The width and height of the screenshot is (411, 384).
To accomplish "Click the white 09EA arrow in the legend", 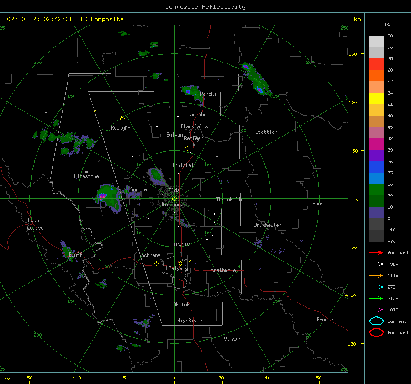I will click(x=376, y=264).
